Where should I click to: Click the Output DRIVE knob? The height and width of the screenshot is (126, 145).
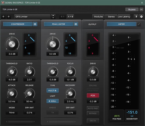[x=93, y=72]
